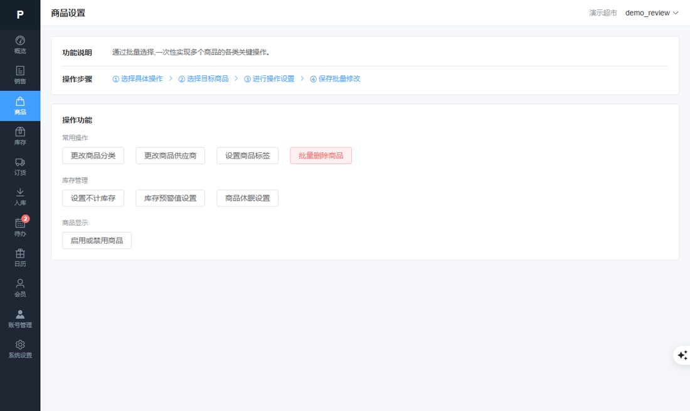This screenshot has height=411, width=690.
Task: Click step ② 选择目标商品
Action: click(x=203, y=79)
